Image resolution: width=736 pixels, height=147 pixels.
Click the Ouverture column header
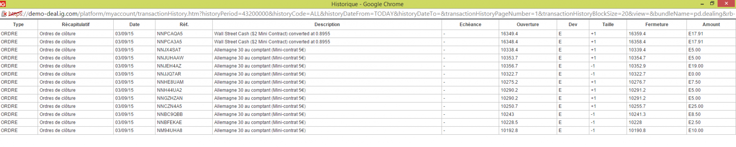click(528, 24)
